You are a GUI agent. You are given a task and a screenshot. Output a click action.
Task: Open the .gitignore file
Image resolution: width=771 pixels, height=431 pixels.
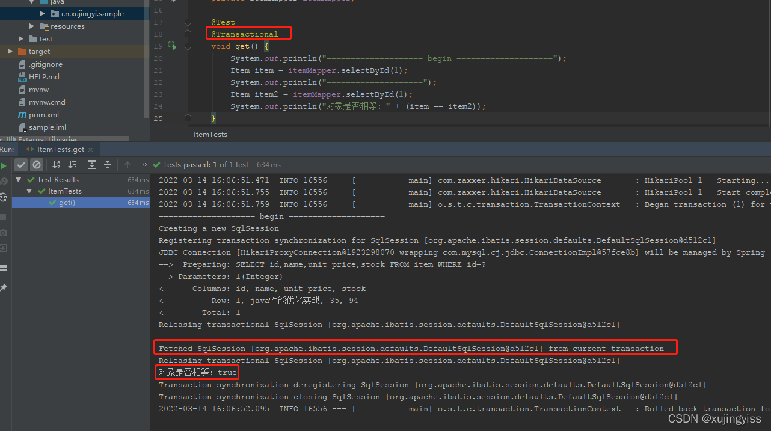(x=45, y=64)
